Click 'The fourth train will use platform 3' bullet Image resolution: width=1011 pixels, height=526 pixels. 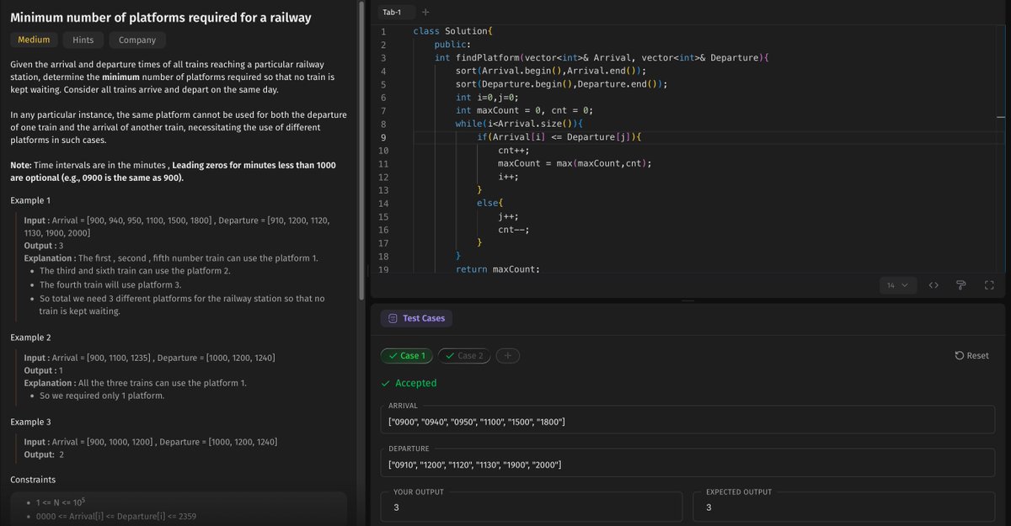pyautogui.click(x=110, y=284)
